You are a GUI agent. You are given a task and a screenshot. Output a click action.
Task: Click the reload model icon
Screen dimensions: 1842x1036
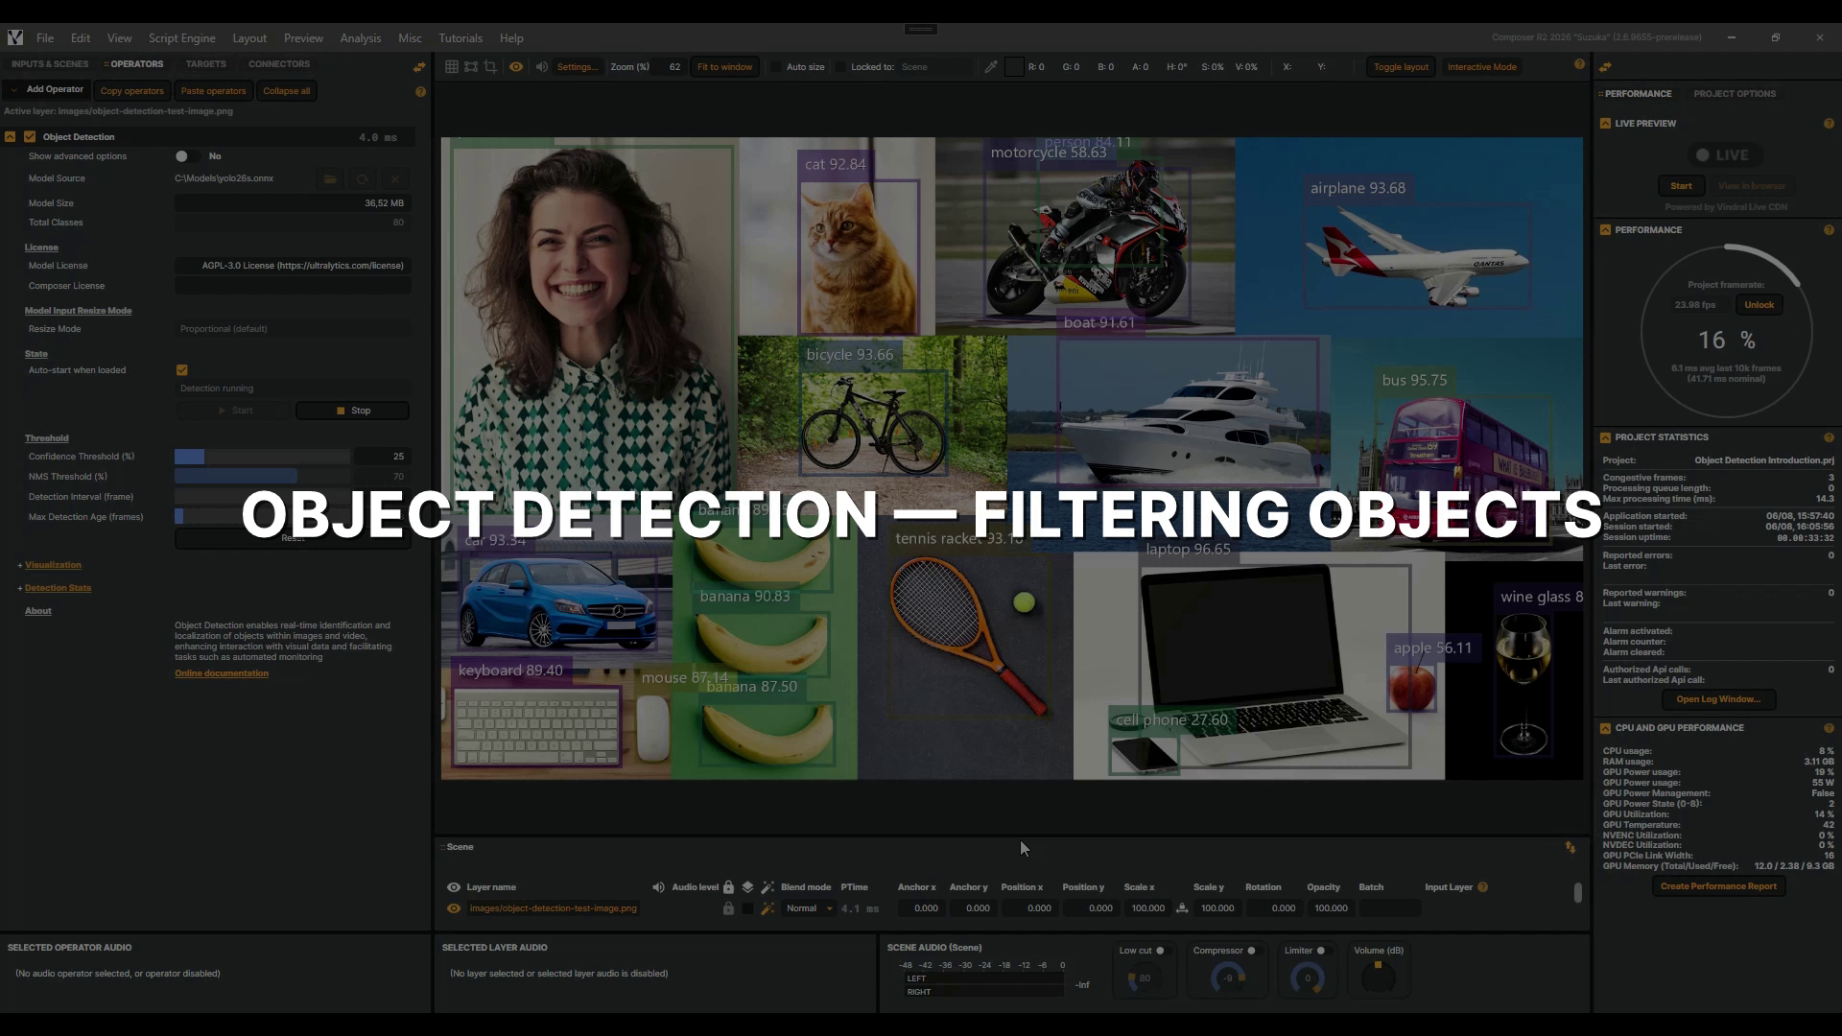pyautogui.click(x=362, y=179)
